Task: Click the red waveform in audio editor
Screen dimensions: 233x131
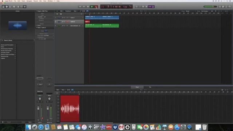Action: point(70,109)
